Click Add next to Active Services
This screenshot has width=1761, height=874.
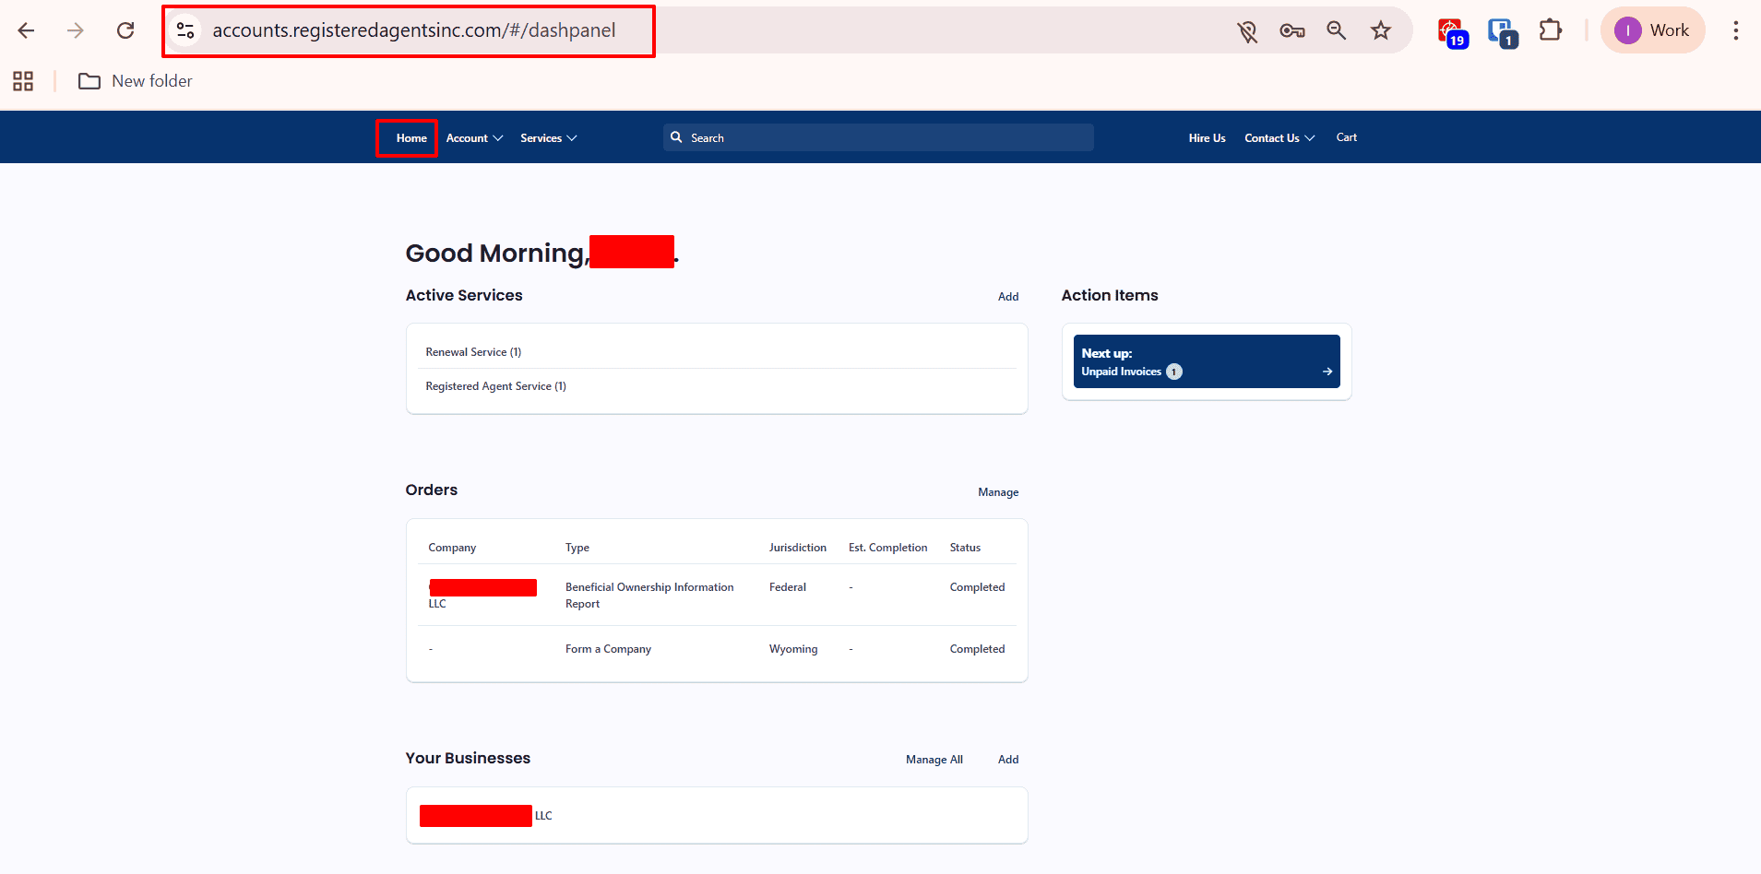(1007, 296)
